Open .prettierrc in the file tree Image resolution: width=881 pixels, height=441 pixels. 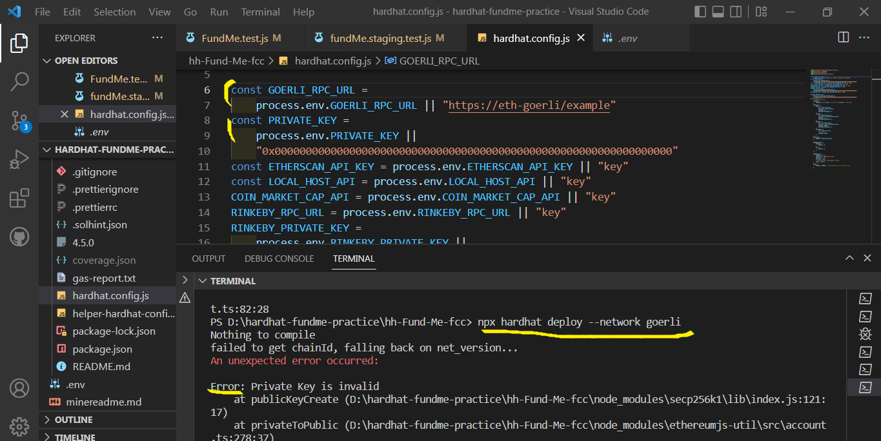coord(95,207)
